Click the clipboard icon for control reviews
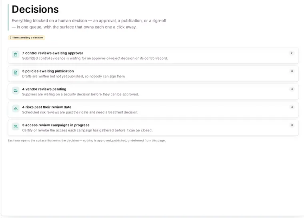Screen dimensions: 304x218 [16, 54]
